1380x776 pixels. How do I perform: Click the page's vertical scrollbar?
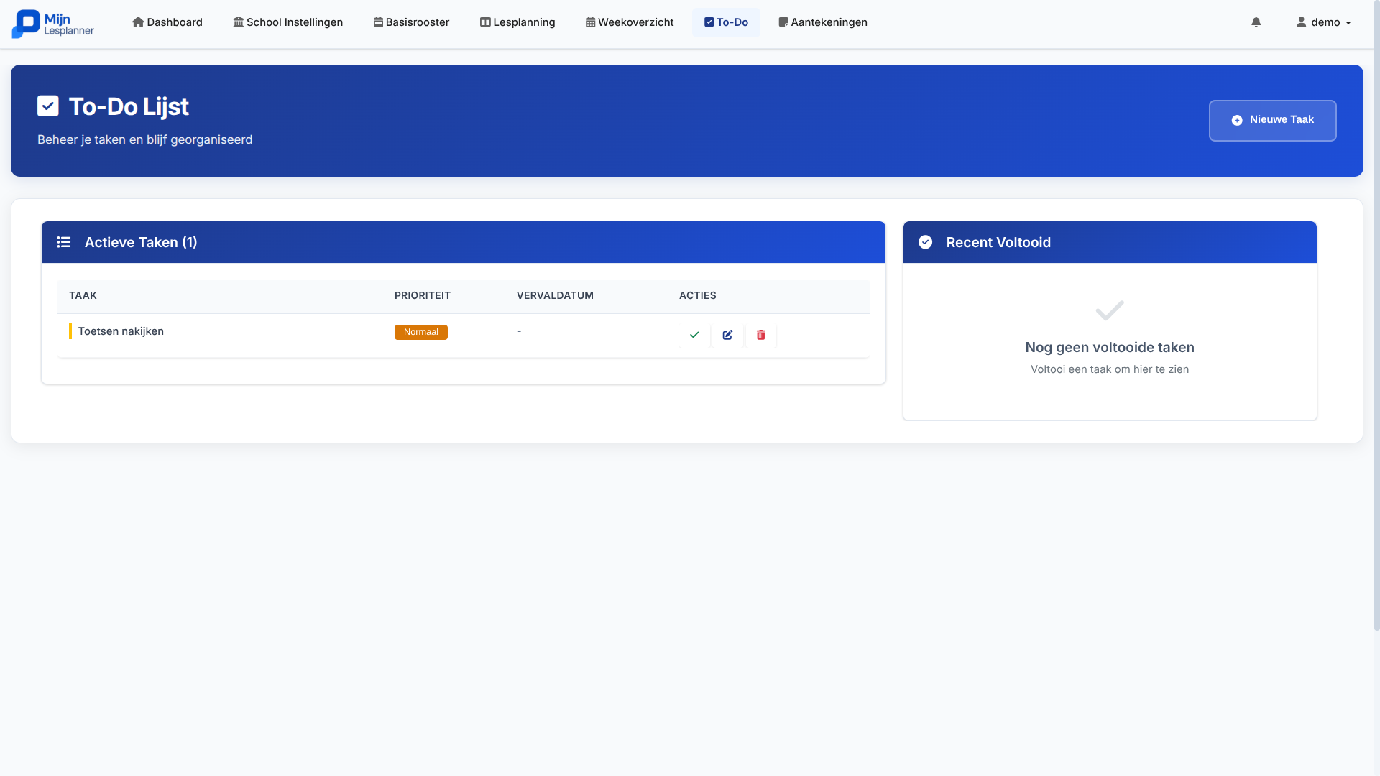click(1376, 316)
